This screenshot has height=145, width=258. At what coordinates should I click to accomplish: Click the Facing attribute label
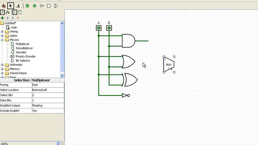pyautogui.click(x=4, y=85)
